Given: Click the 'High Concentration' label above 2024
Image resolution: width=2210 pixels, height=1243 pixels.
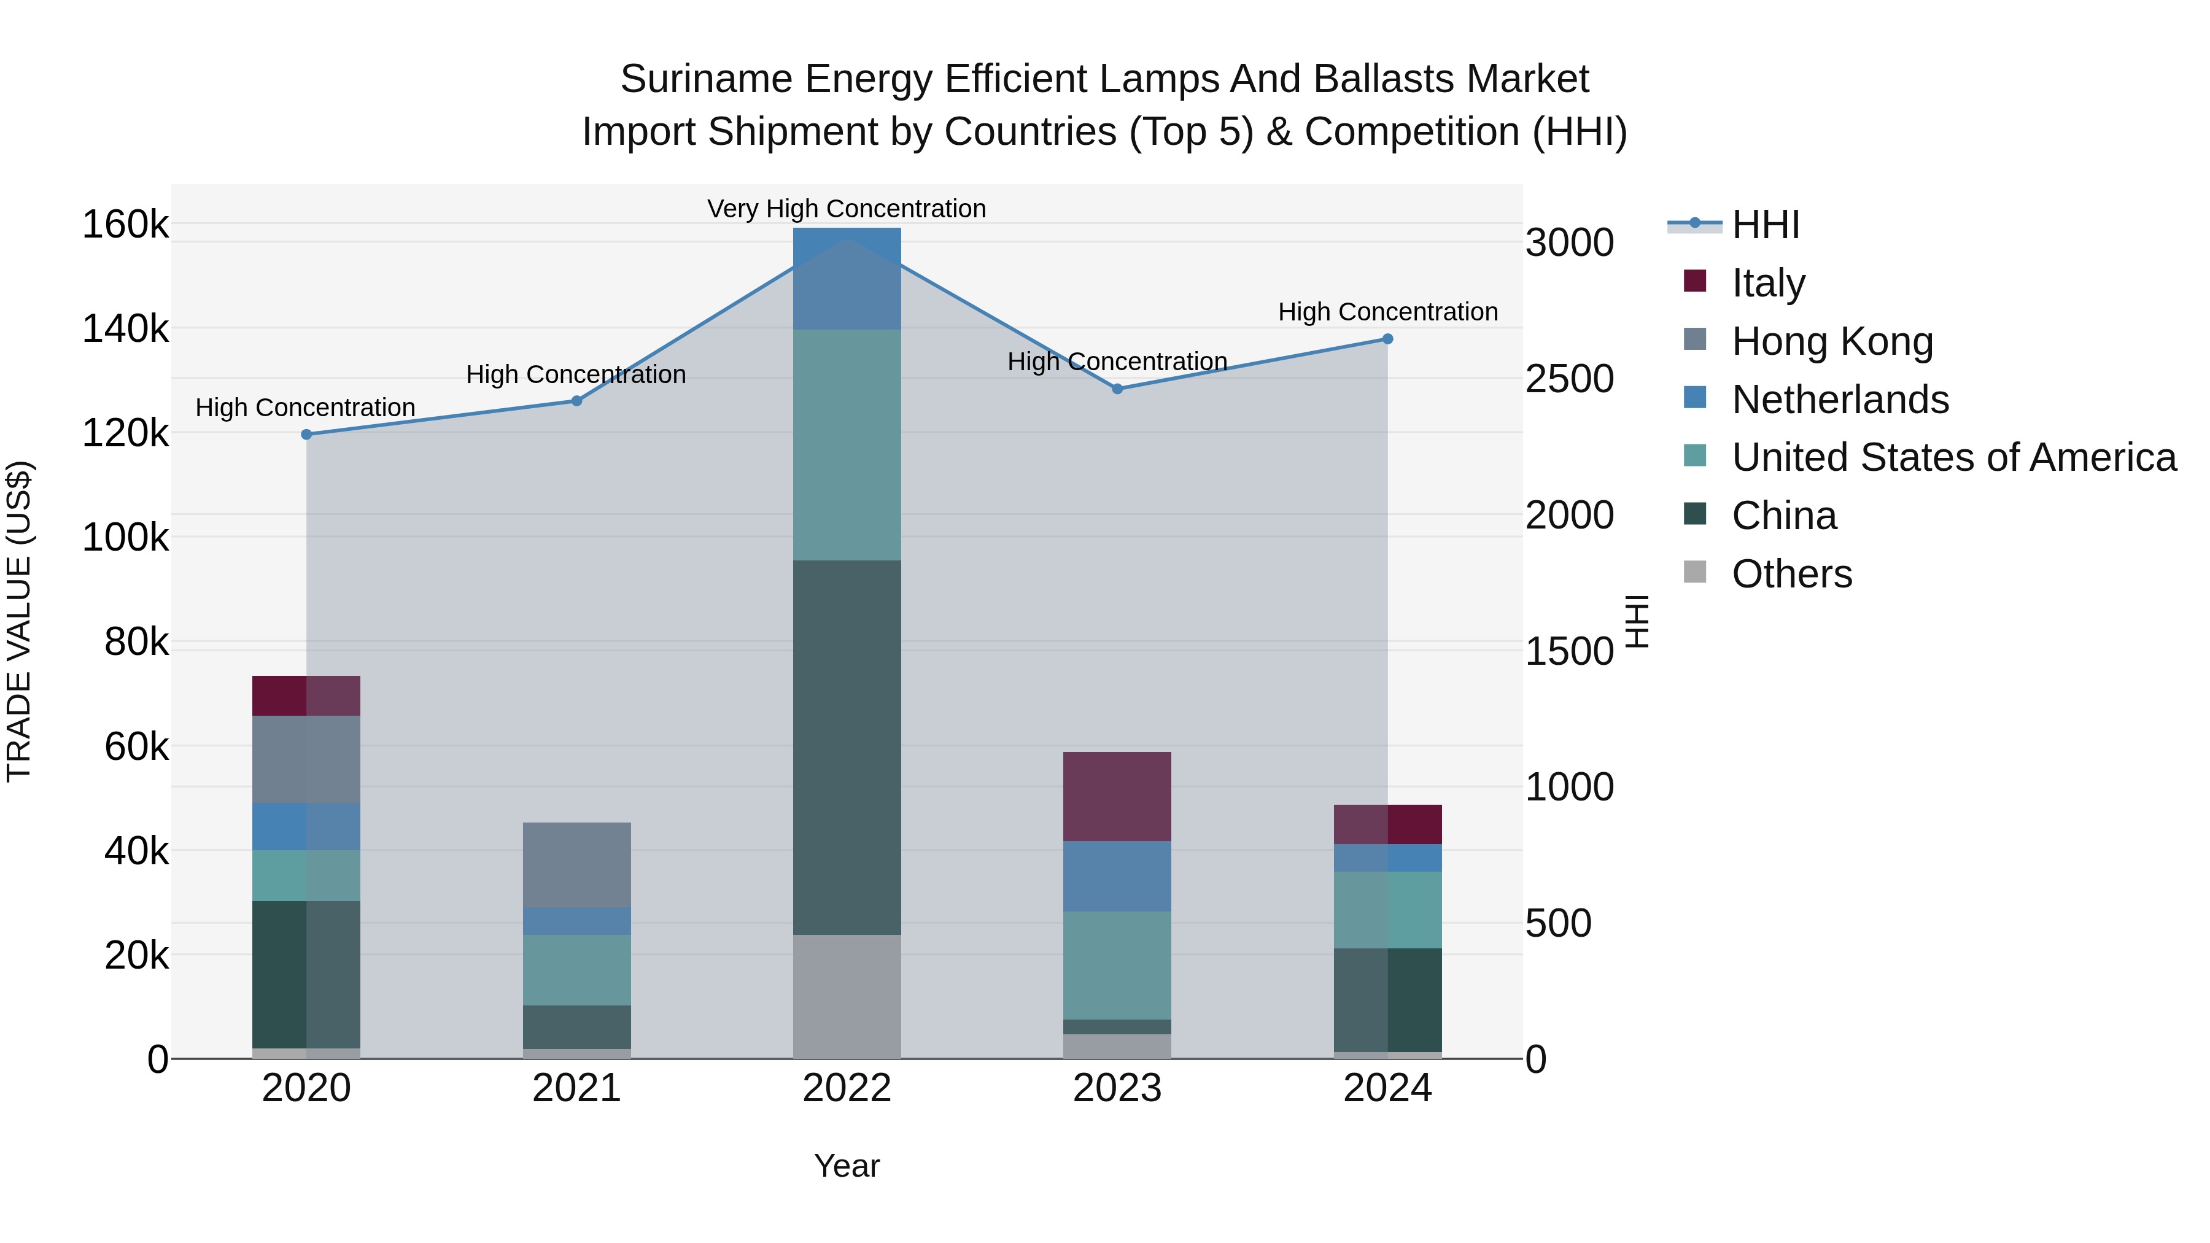Looking at the screenshot, I should click(x=1388, y=311).
